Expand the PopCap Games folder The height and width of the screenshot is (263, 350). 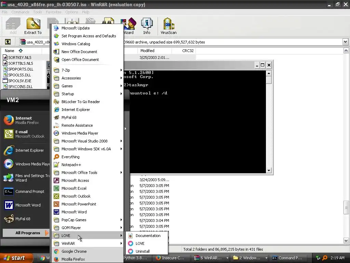pos(88,220)
